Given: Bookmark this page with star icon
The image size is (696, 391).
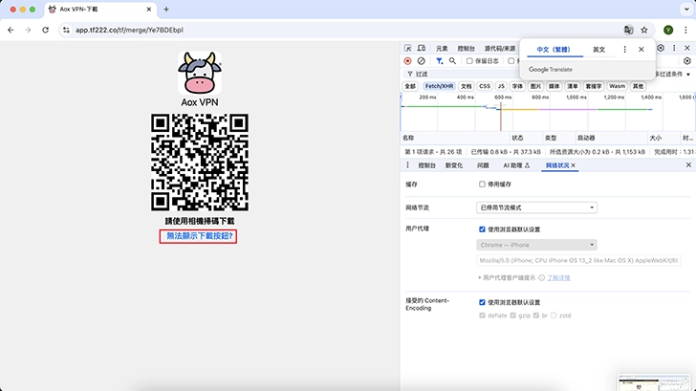Looking at the screenshot, I should point(644,30).
